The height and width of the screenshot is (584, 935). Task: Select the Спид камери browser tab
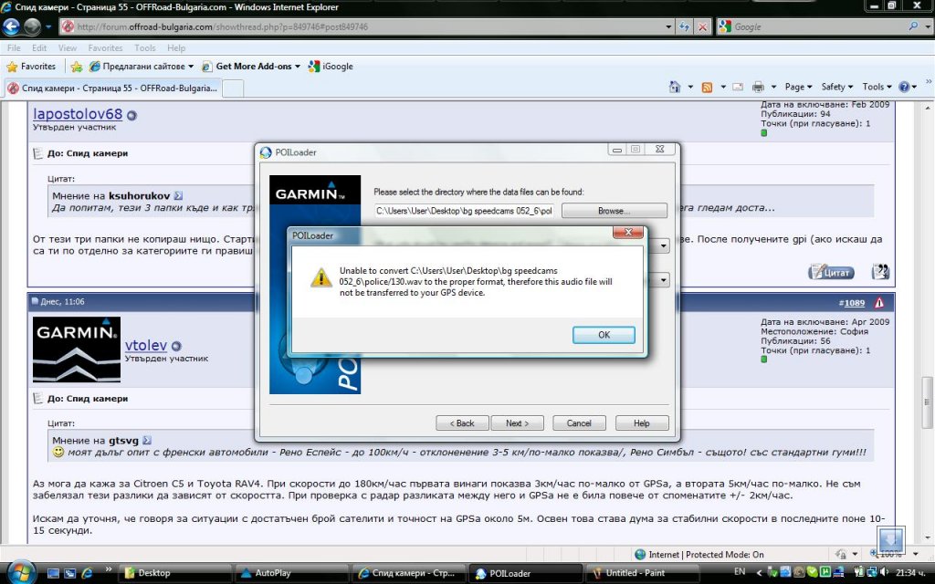(113, 89)
